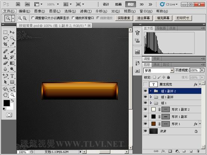Click the delete layer trash icon
This screenshot has height=155, width=207.
(198, 151)
